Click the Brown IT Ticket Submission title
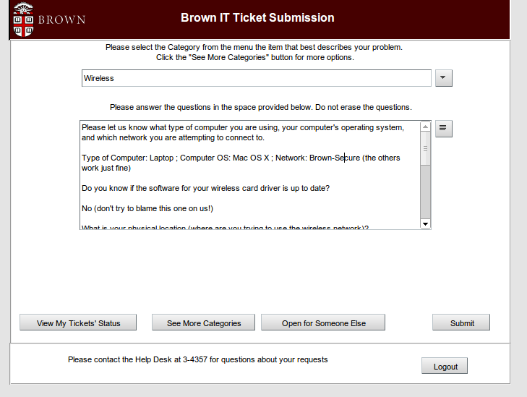The height and width of the screenshot is (397, 527). [257, 17]
